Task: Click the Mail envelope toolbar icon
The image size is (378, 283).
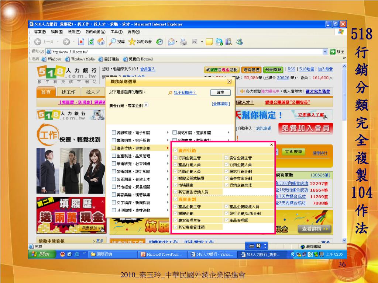Action: 171,42
